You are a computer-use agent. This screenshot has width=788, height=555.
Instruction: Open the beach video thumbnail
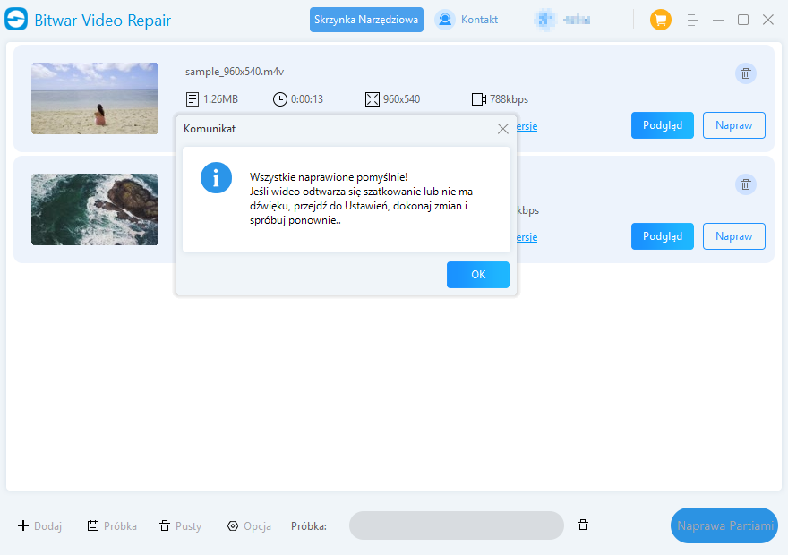[95, 98]
